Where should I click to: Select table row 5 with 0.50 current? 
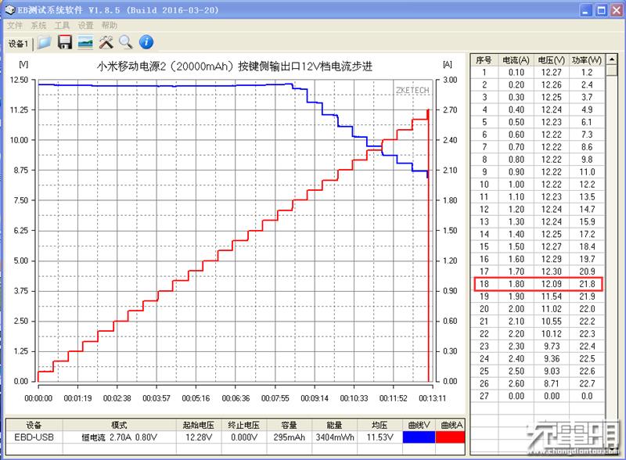pos(538,122)
